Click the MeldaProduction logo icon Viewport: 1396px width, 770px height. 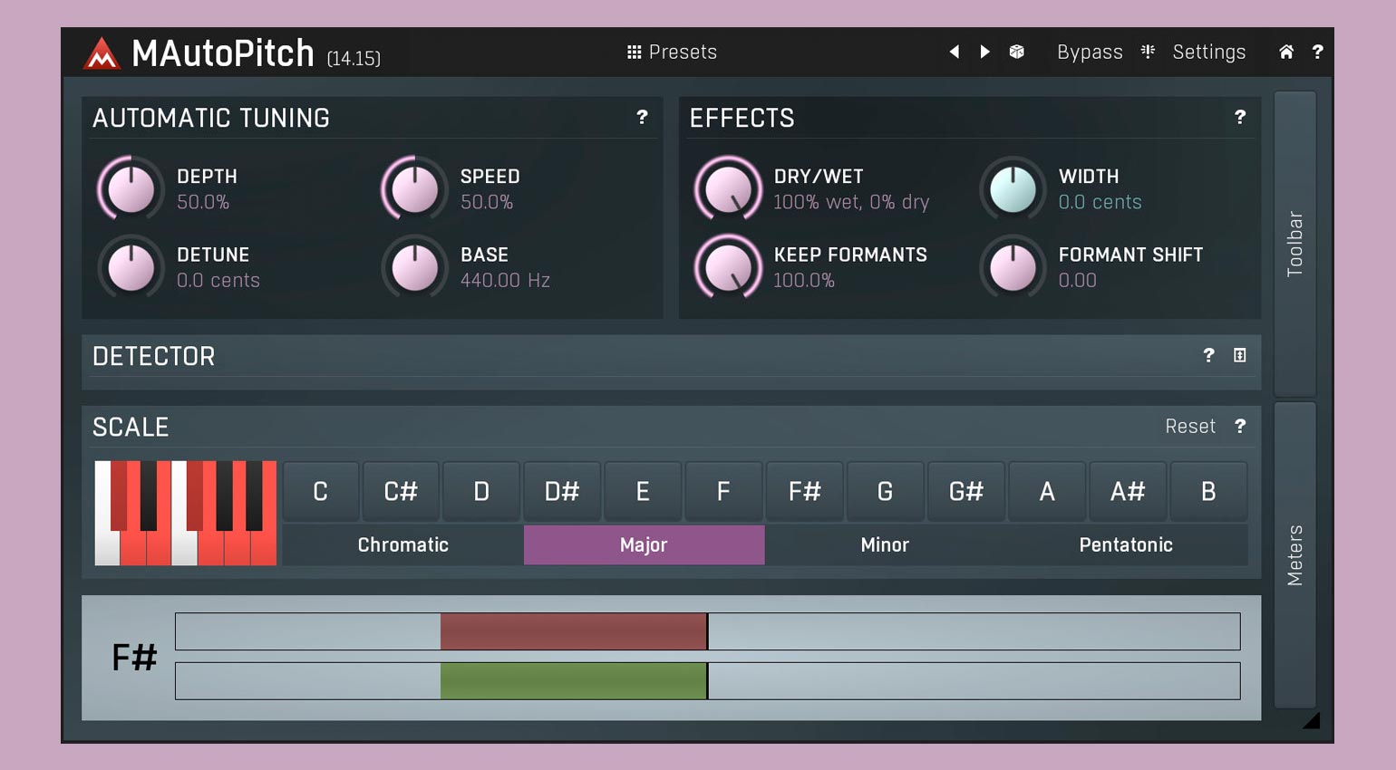[x=102, y=53]
